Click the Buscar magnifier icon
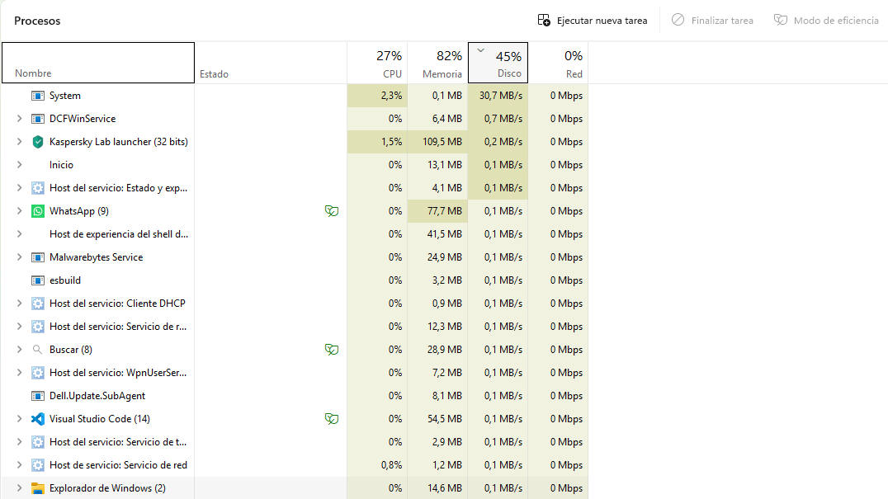Screen dimensions: 888x499 pyautogui.click(x=37, y=350)
